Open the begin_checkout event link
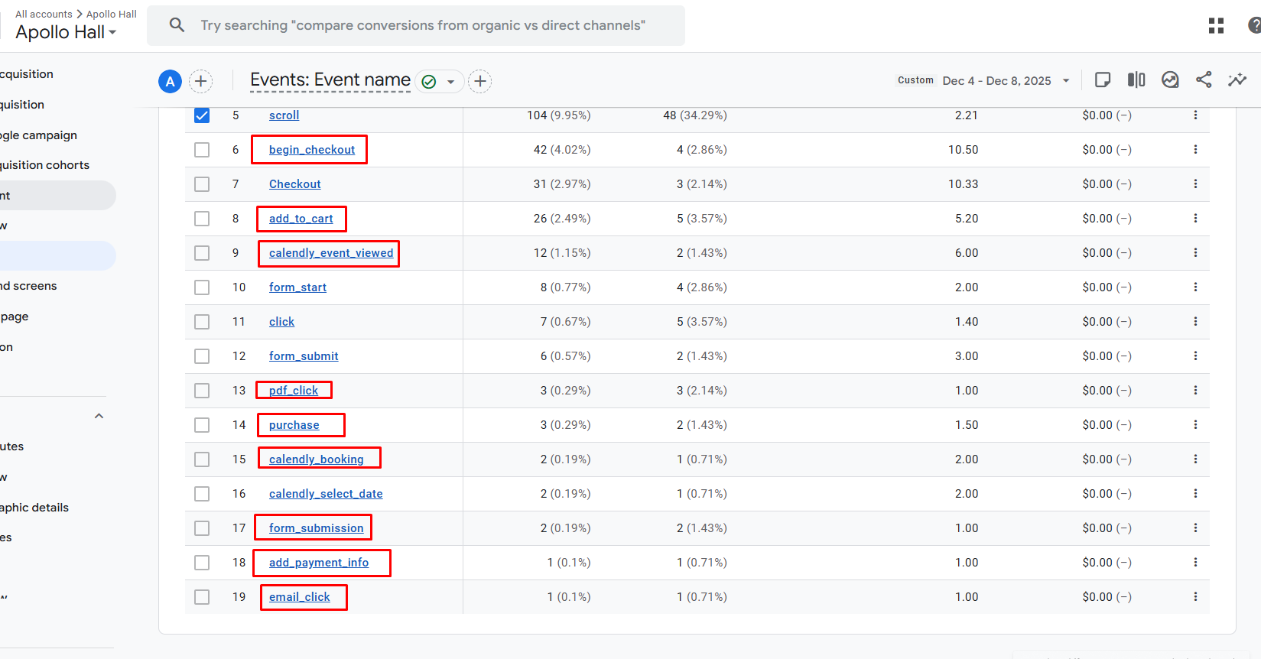The width and height of the screenshot is (1261, 659). (312, 150)
